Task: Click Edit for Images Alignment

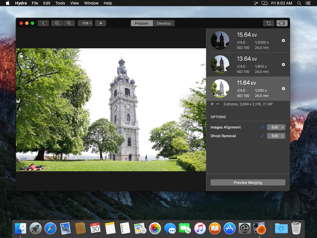Action: coord(276,127)
